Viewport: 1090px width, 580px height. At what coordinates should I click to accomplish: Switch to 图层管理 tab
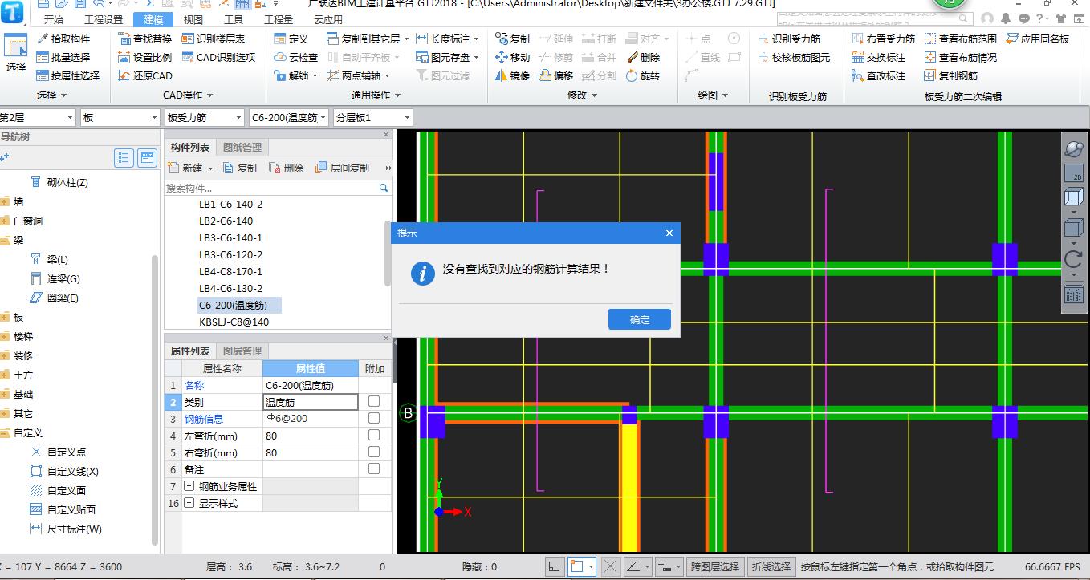(242, 351)
